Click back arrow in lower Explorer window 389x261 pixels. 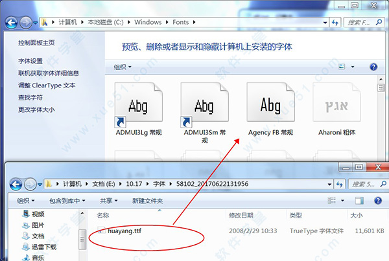(x=13, y=183)
